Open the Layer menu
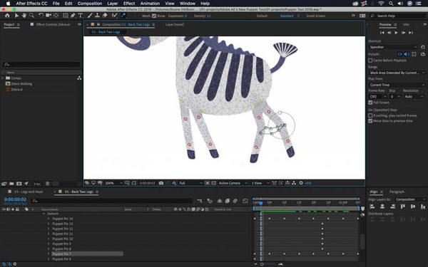The width and height of the screenshot is (428, 267). (113, 4)
